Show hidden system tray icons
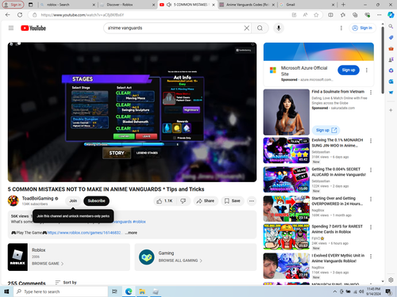This screenshot has width=397, height=297. pos(335,291)
